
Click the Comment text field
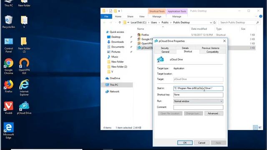coord(198,107)
